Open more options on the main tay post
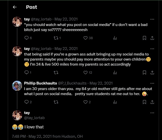This screenshot has height=140, width=162. [152, 113]
